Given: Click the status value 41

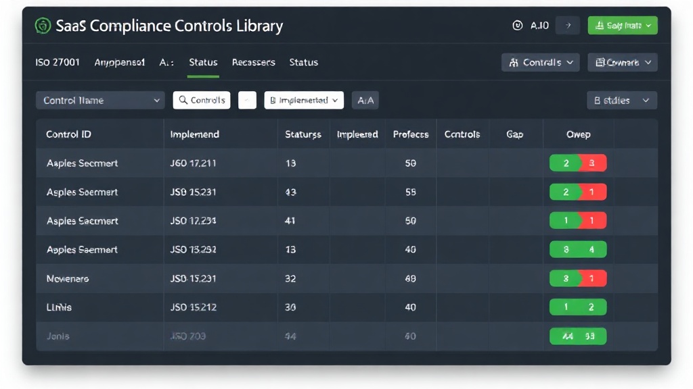Looking at the screenshot, I should click(290, 221).
